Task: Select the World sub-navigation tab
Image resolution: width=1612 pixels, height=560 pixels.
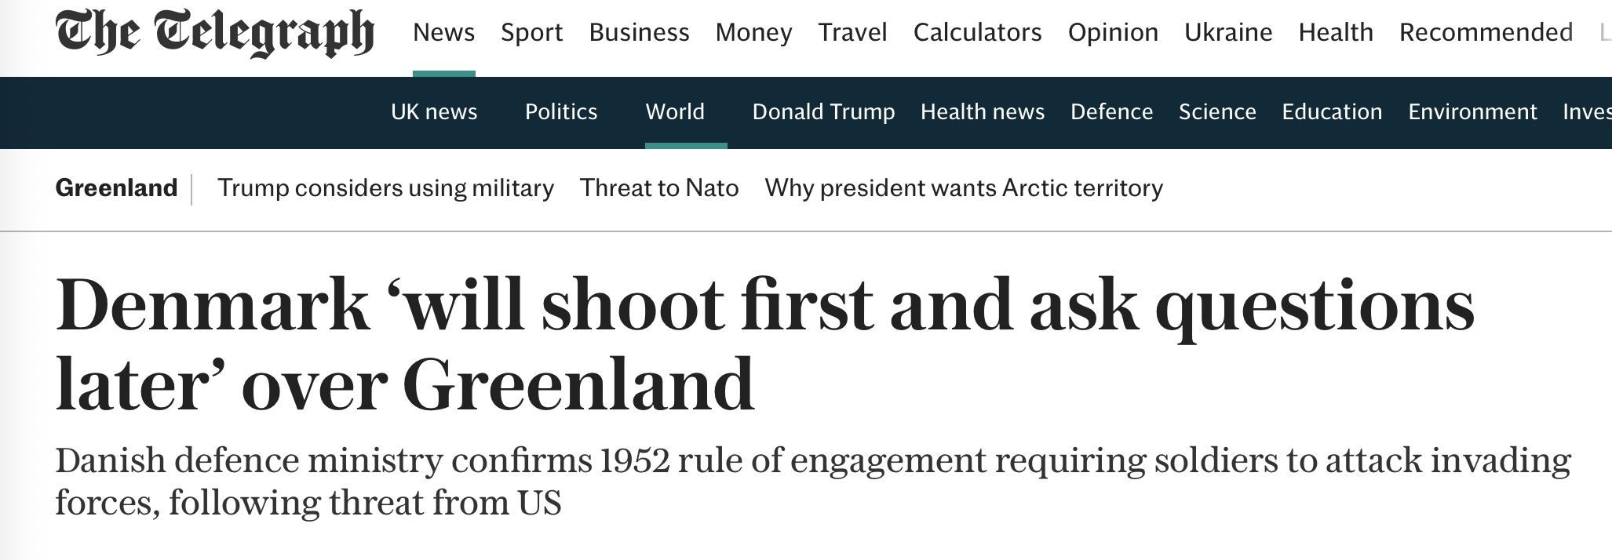Action: [675, 112]
